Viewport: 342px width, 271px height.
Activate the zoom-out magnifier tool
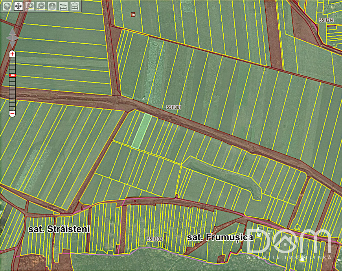[41, 6]
